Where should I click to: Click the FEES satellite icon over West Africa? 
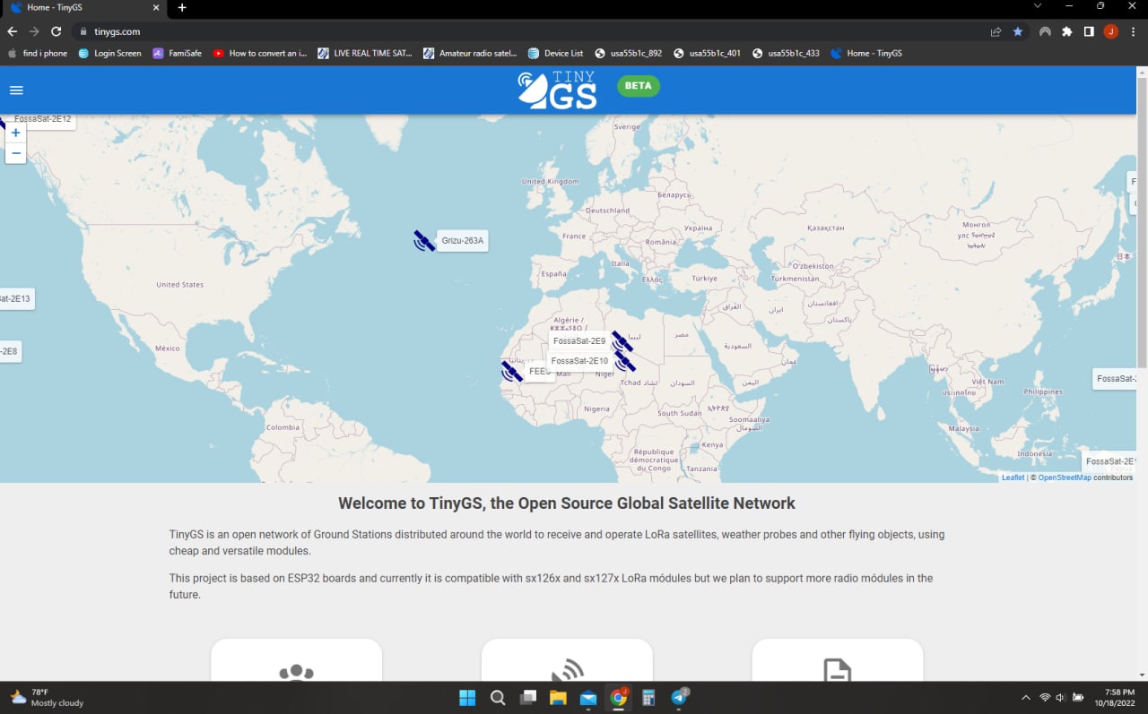coord(511,371)
